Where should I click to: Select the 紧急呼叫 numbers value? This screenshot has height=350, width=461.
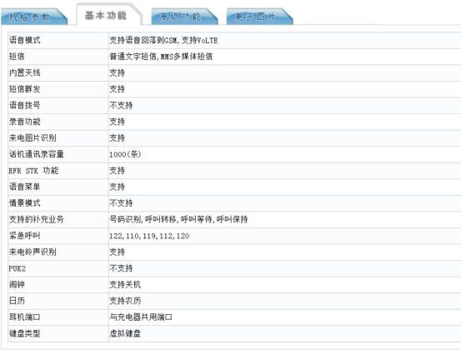(x=149, y=236)
